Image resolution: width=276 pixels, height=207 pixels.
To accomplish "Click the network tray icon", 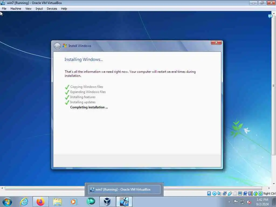I will [x=242, y=202].
